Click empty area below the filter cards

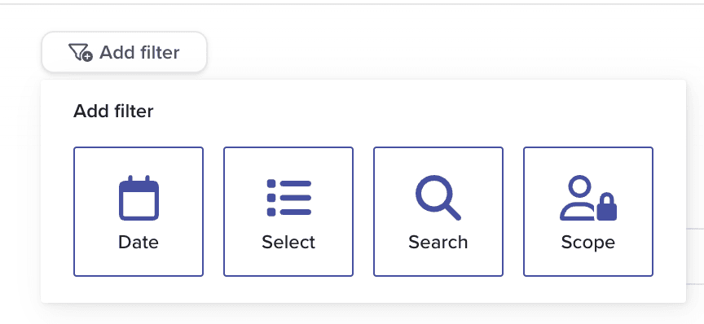363,290
